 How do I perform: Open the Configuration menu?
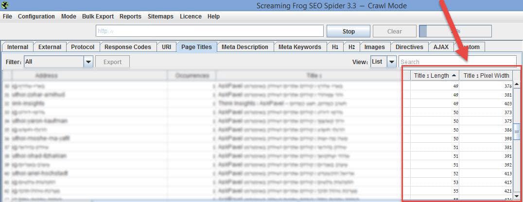tap(36, 17)
